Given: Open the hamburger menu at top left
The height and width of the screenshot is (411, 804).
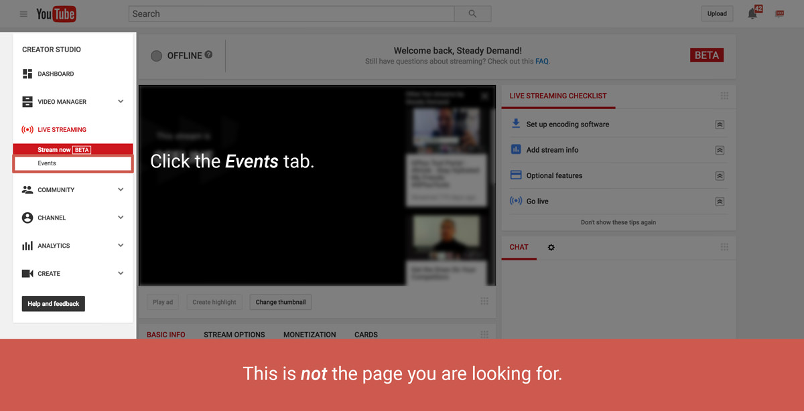Looking at the screenshot, I should point(23,13).
